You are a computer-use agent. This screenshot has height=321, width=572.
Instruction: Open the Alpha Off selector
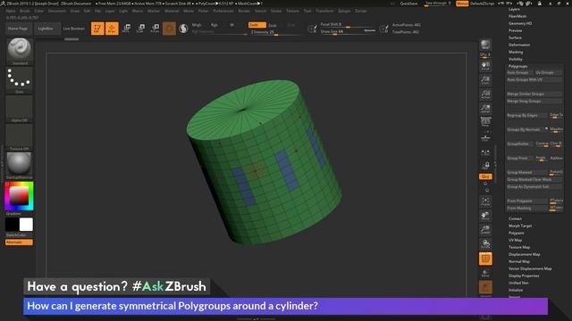point(20,109)
